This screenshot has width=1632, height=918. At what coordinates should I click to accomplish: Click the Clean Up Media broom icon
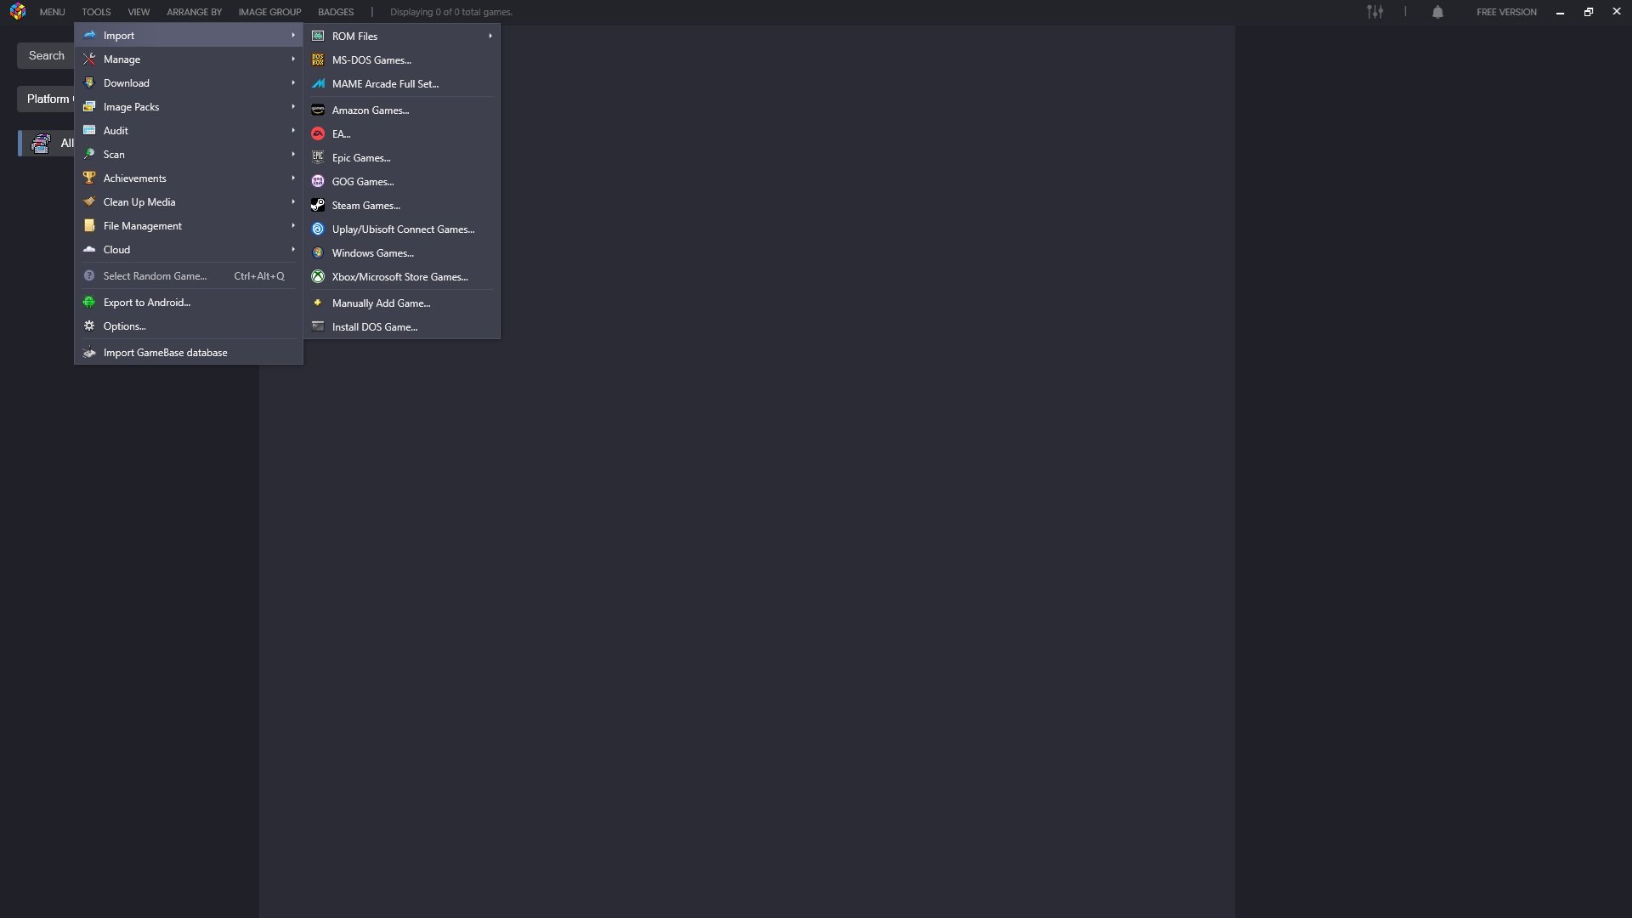tap(89, 202)
